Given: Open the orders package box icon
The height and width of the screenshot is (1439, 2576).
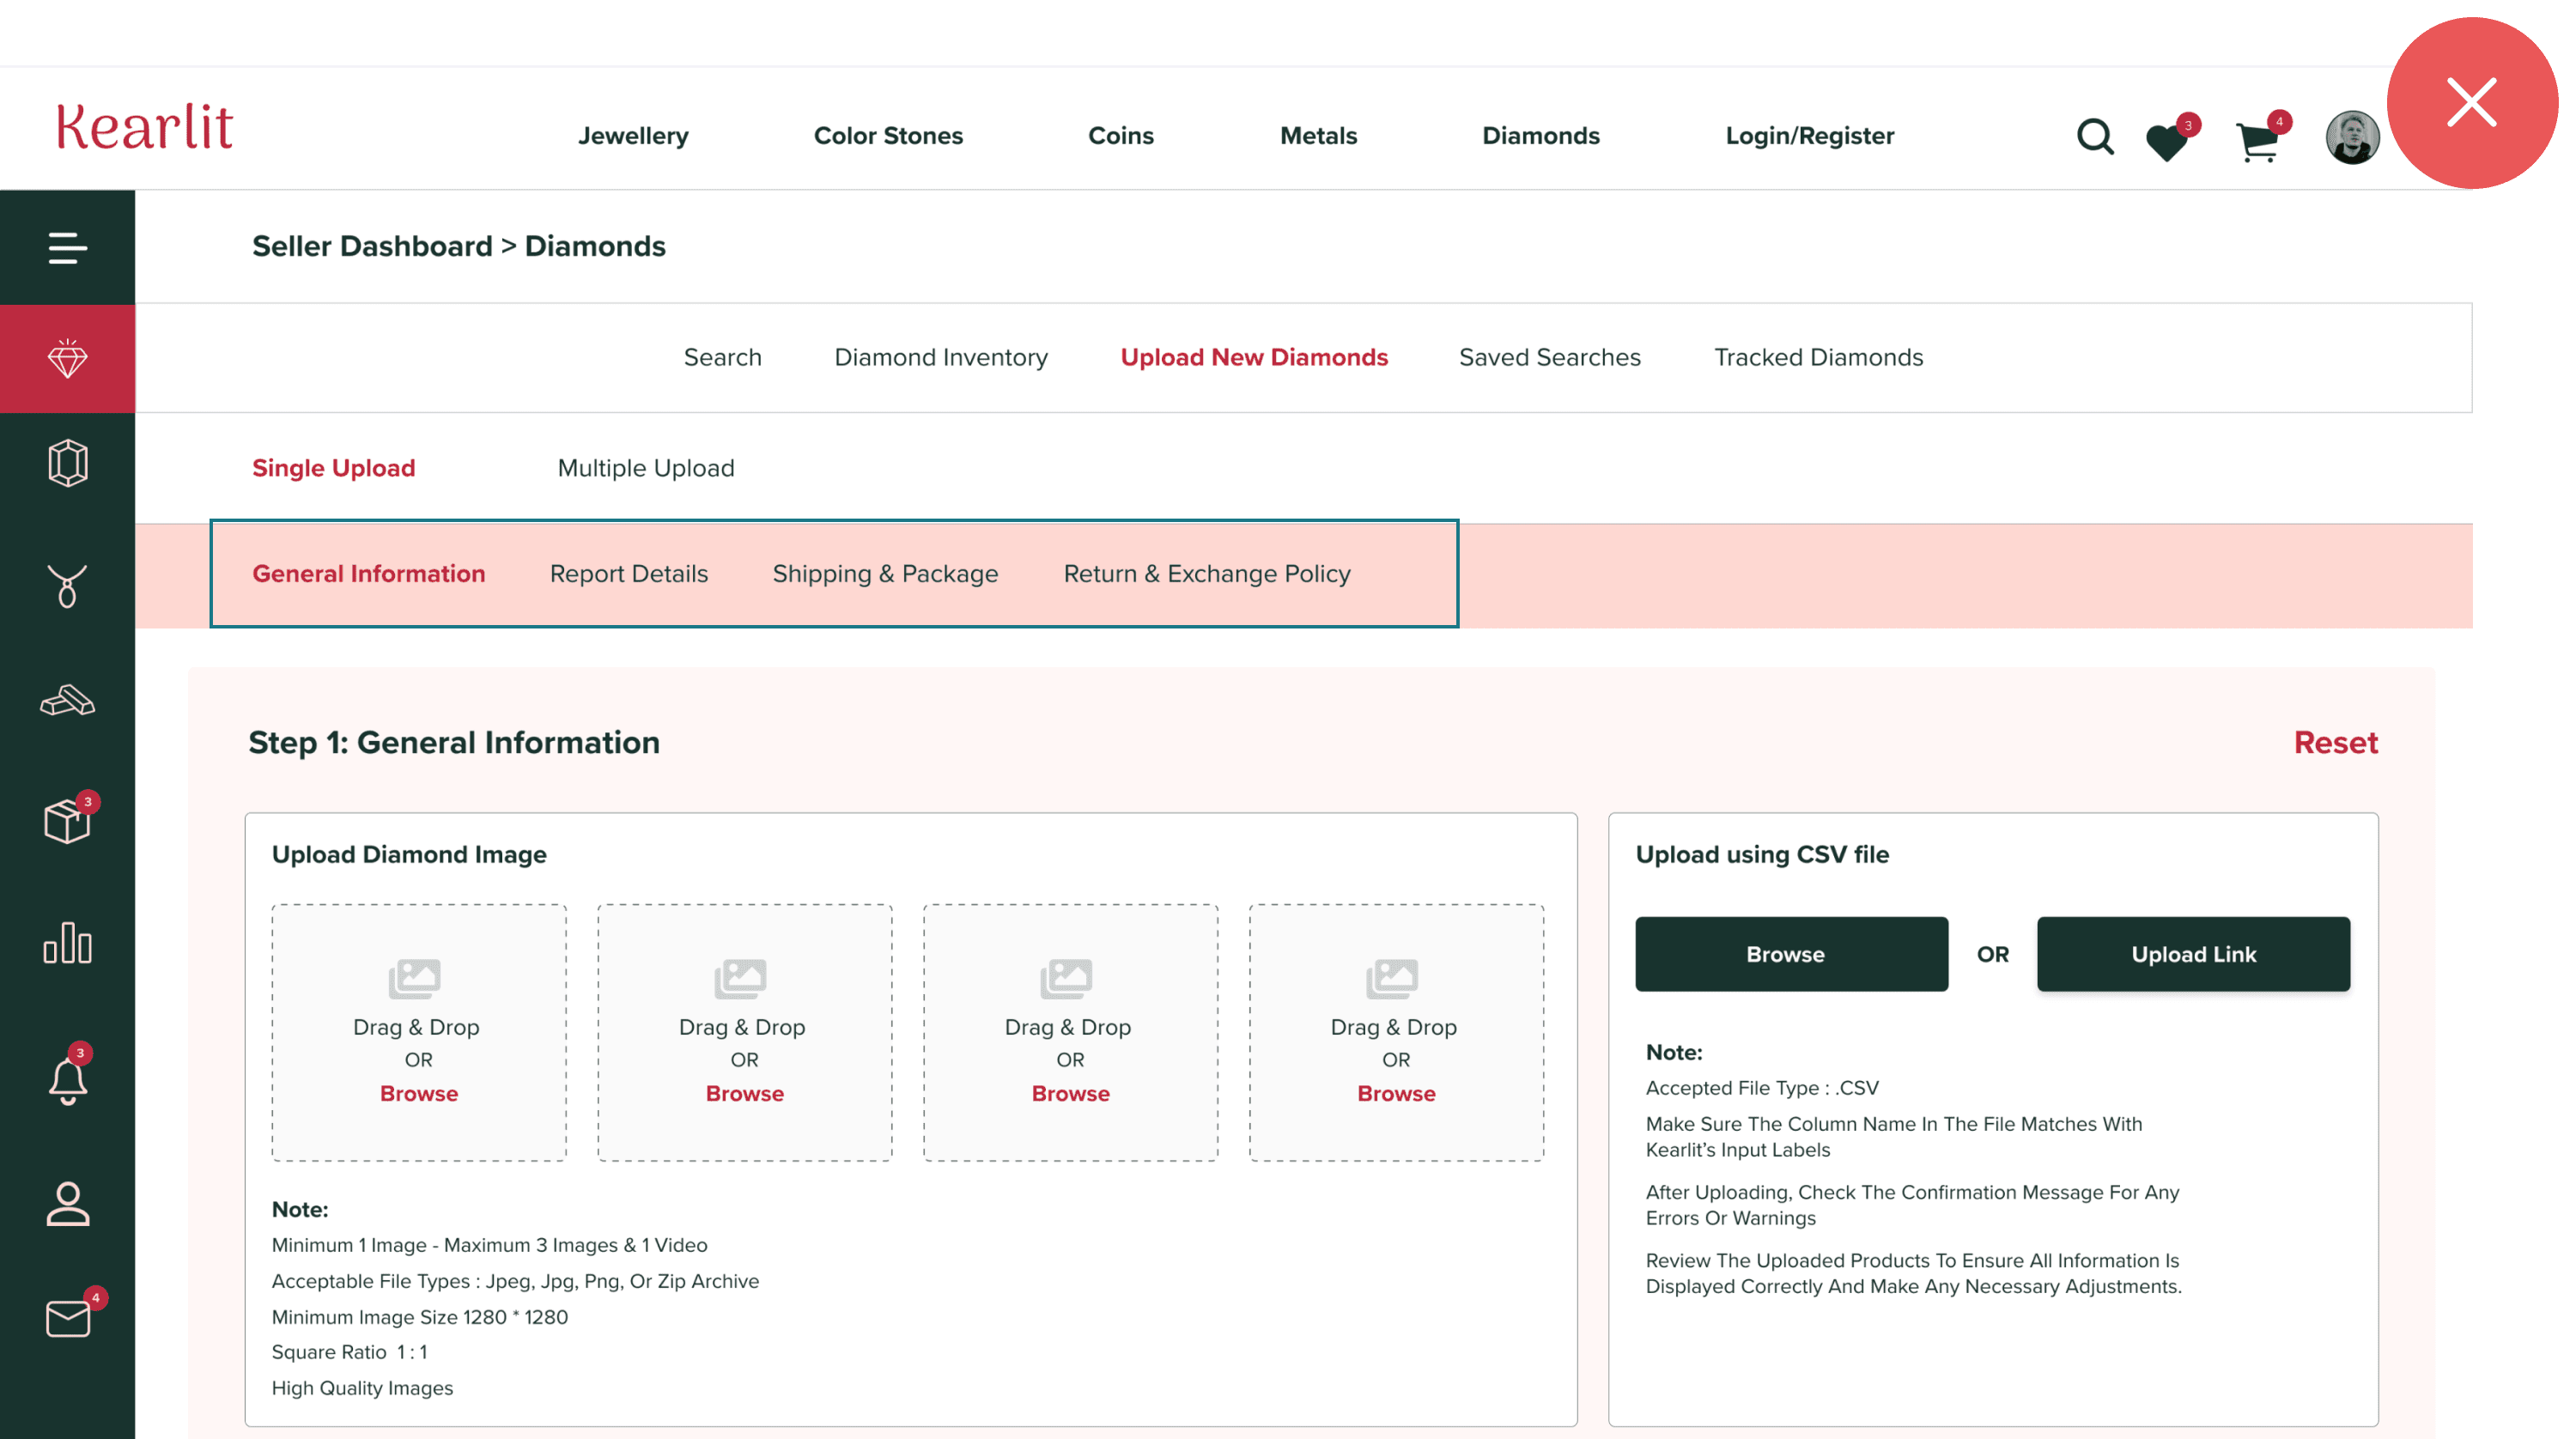Looking at the screenshot, I should point(67,821).
